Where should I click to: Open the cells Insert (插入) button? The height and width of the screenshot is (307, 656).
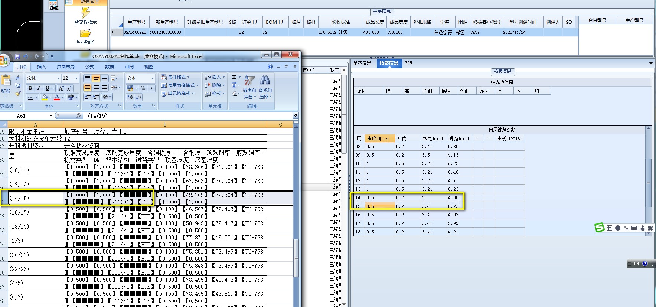coord(215,77)
